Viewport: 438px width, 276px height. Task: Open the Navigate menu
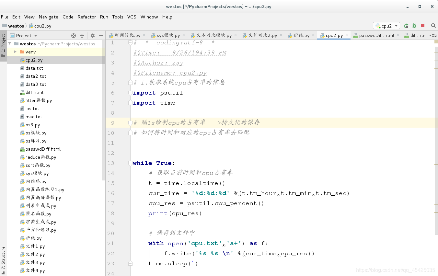[49, 17]
